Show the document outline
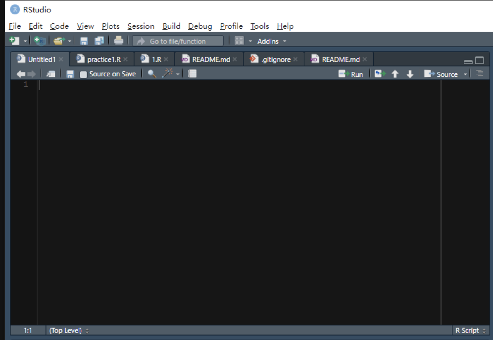 (x=479, y=73)
